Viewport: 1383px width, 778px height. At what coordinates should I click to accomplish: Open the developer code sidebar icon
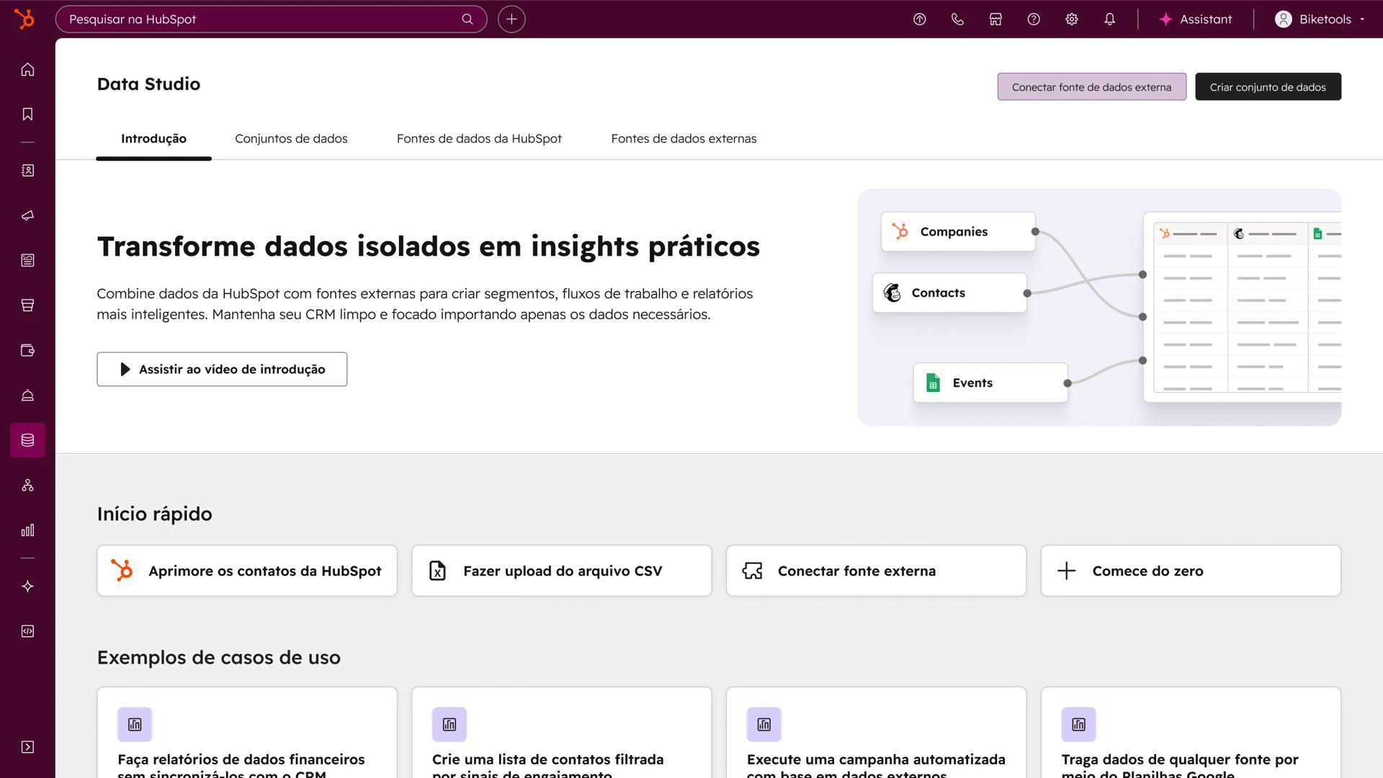[27, 631]
